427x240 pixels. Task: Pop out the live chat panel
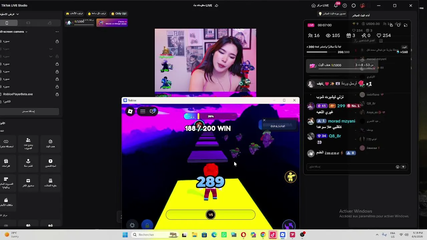[406, 25]
